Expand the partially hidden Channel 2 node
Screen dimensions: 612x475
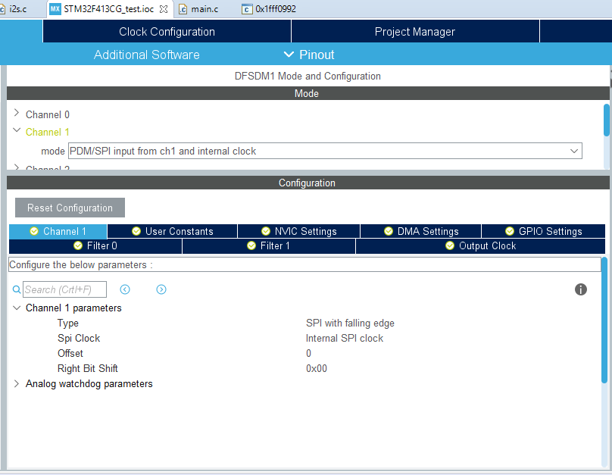17,167
